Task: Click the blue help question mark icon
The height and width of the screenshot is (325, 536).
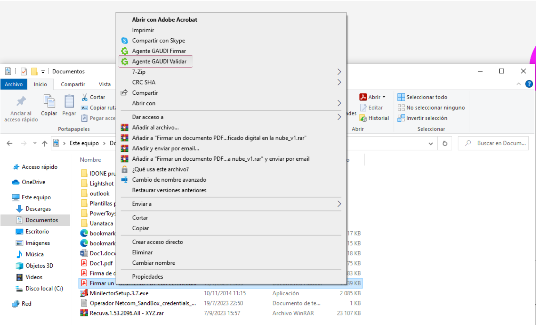Action: (529, 84)
